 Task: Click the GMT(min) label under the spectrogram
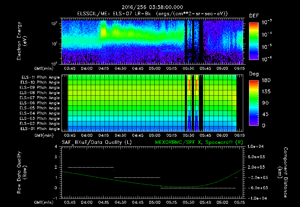[x=44, y=68]
